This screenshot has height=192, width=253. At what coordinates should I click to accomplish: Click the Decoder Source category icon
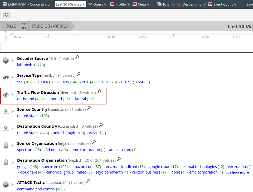(x=6, y=61)
